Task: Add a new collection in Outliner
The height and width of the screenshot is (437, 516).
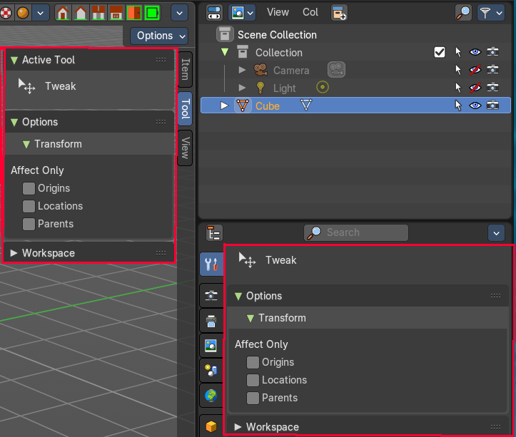Action: point(339,13)
